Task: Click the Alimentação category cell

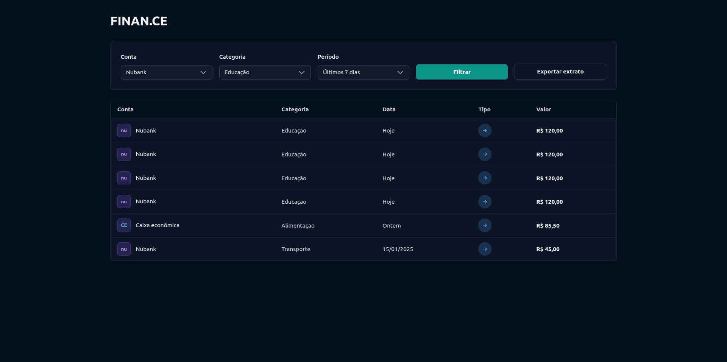Action: pyautogui.click(x=298, y=226)
